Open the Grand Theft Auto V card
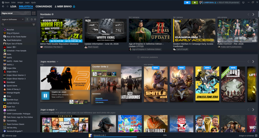Image resolution: width=259 pixels, height=138 pixels. [65, 124]
